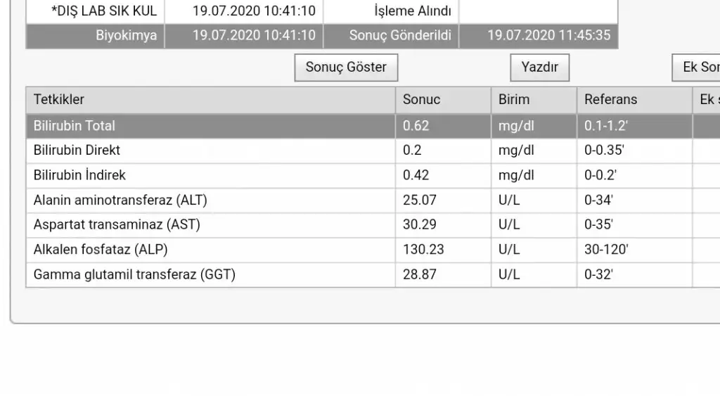Click the İşleme Alındı status cell
Screen dimensions: 720x396
(x=391, y=11)
